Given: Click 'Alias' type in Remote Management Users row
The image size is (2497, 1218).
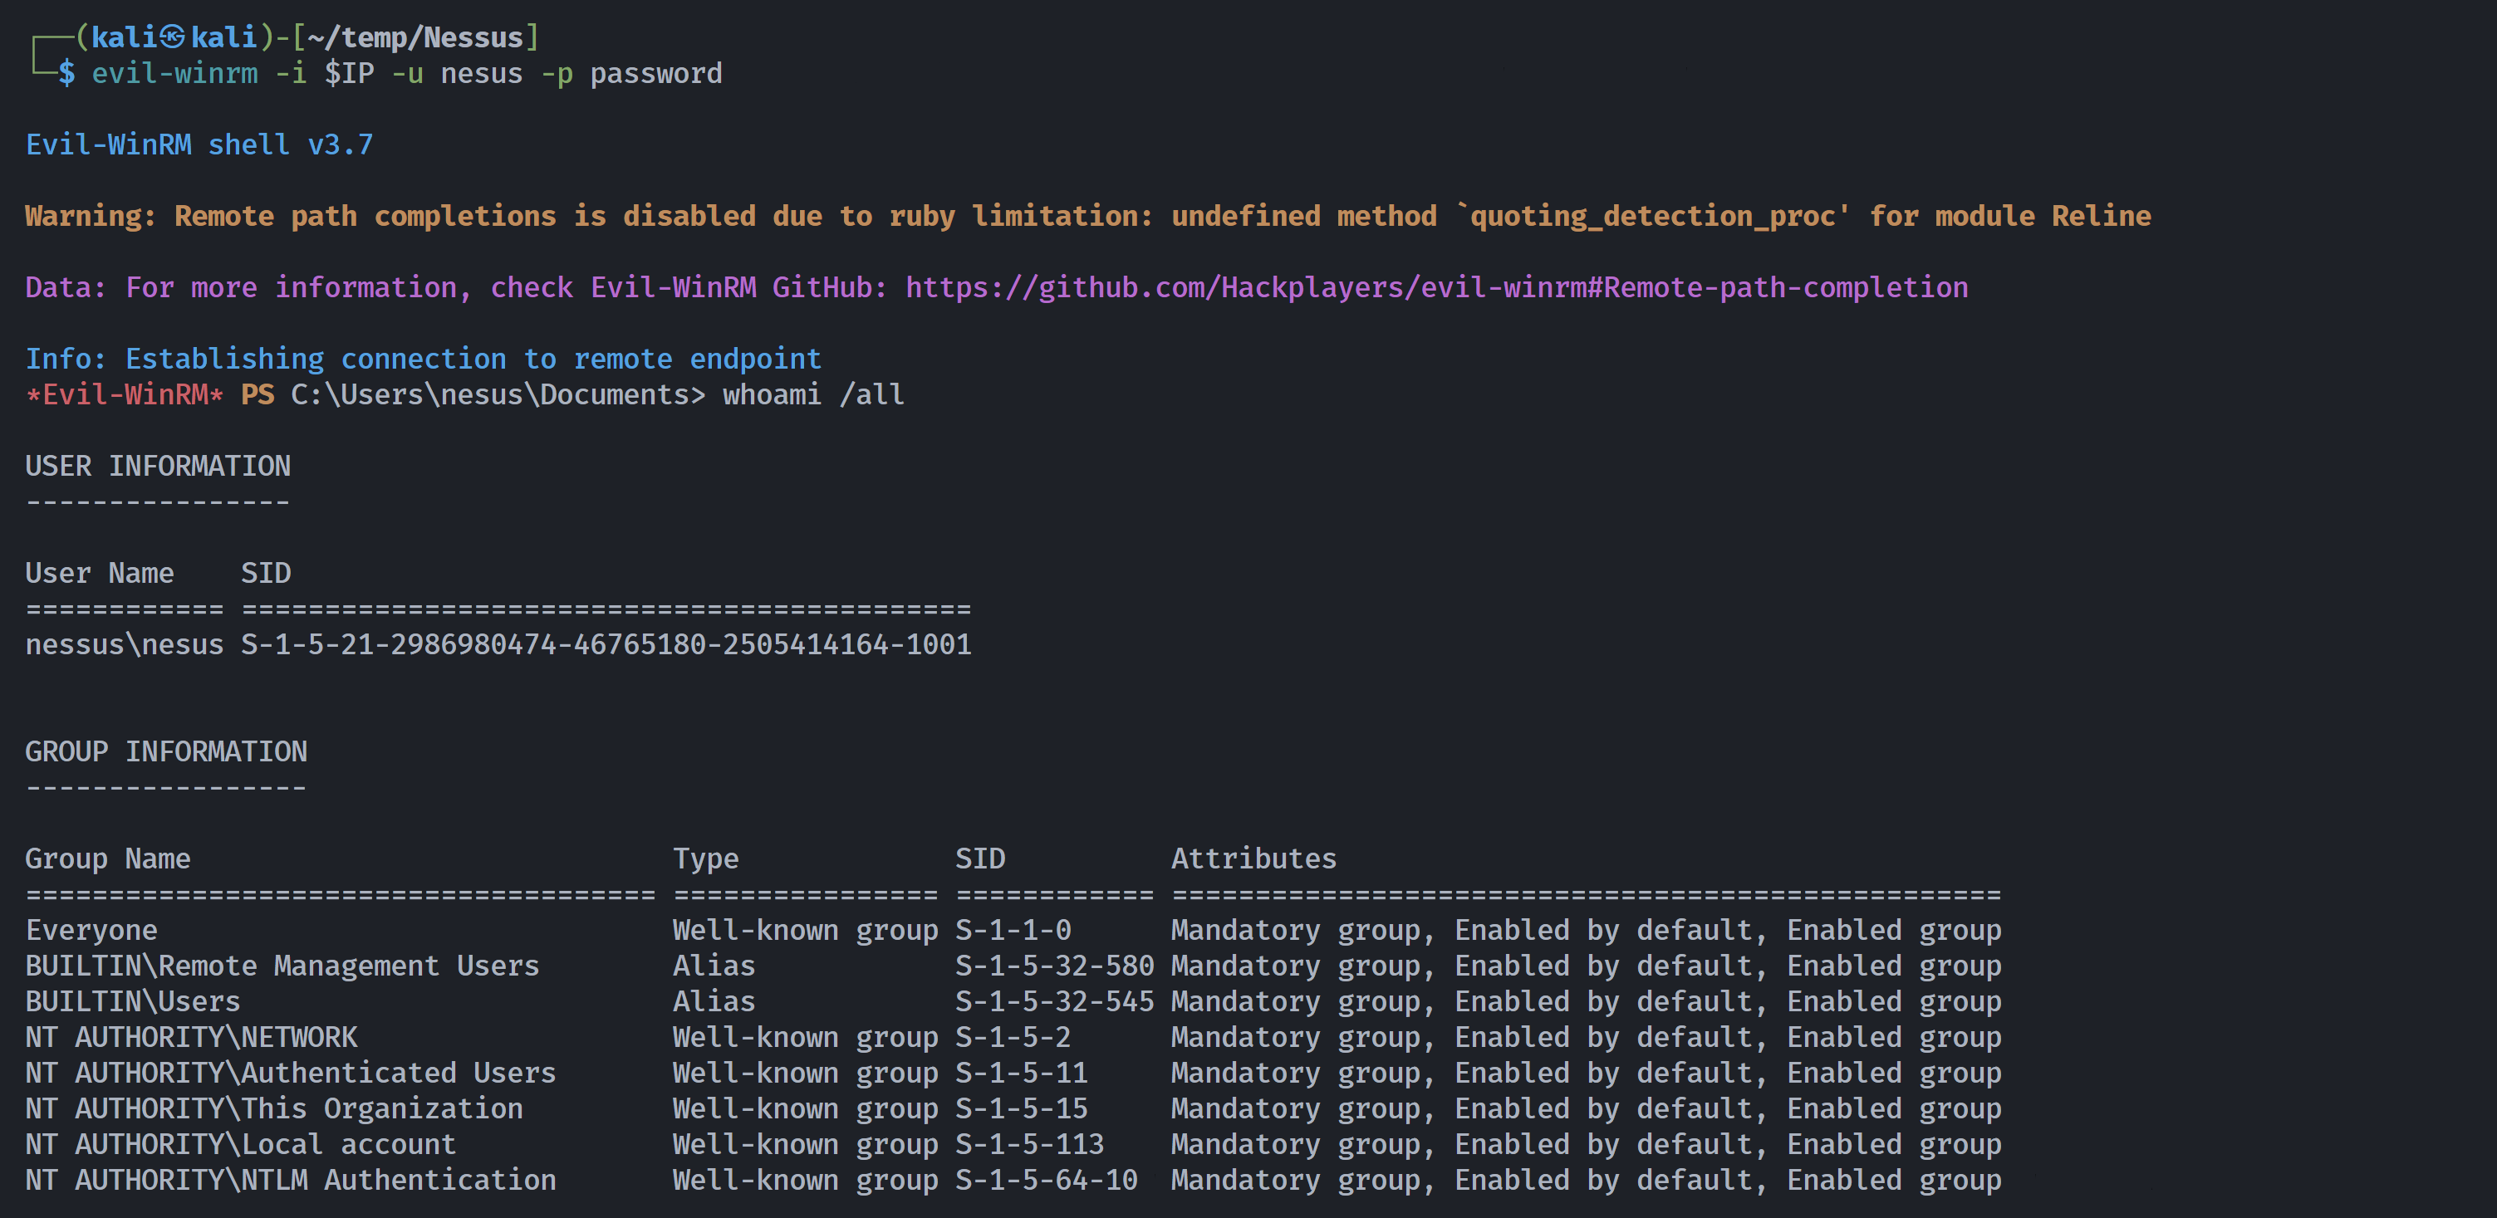Looking at the screenshot, I should point(714,966).
